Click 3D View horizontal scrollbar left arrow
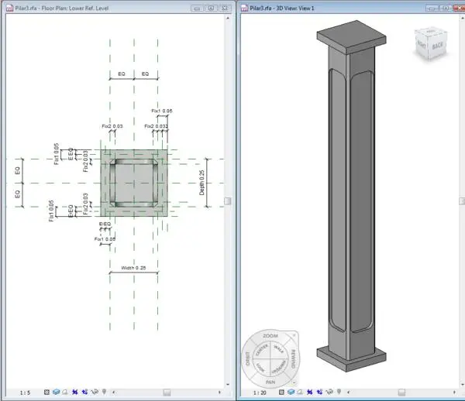This screenshot has height=401, width=465. (x=348, y=392)
